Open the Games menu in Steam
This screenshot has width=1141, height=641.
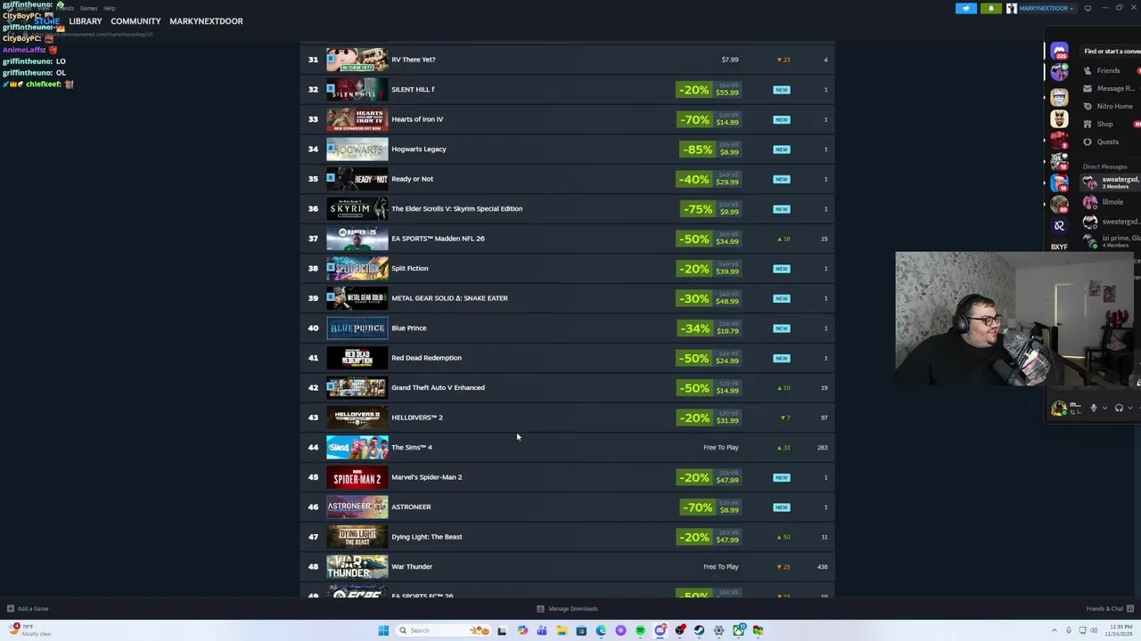88,8
